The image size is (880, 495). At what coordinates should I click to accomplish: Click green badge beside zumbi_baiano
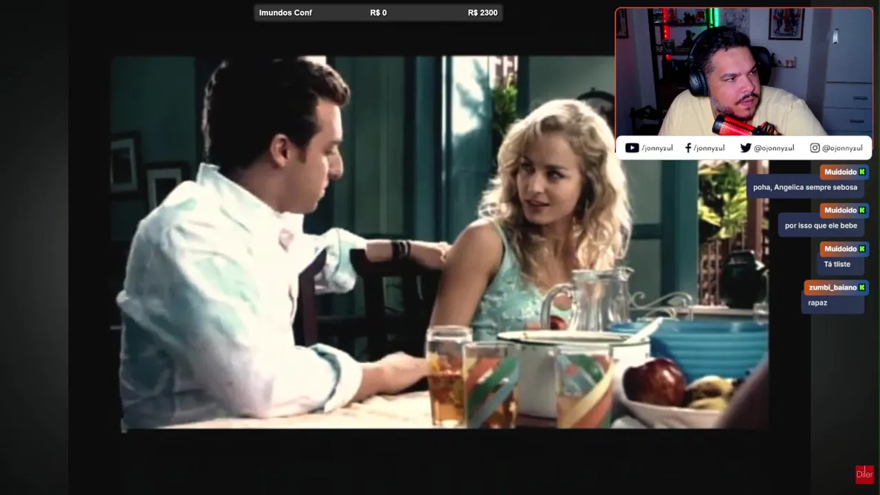[x=862, y=287]
